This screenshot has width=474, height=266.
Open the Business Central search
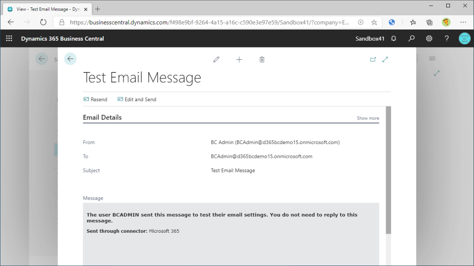412,38
